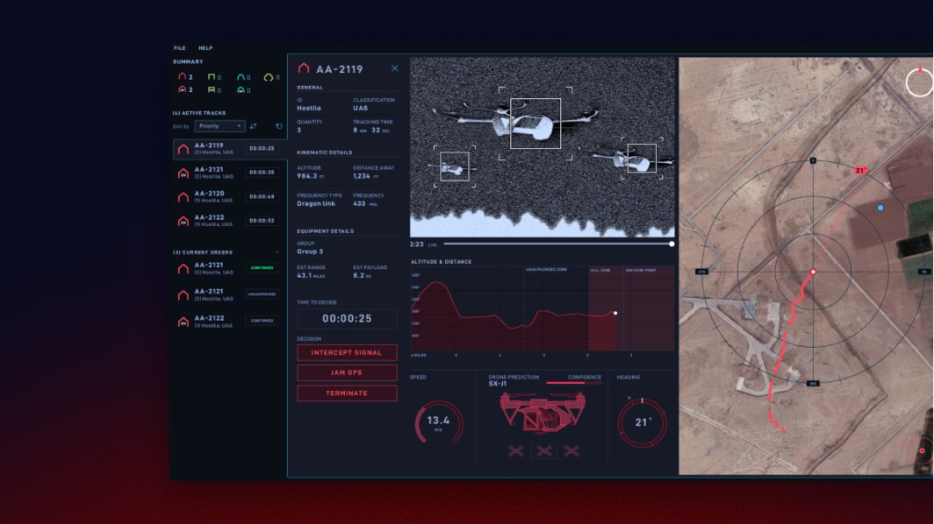Select AA-2121 order marked green CONFIRMED

click(230, 268)
